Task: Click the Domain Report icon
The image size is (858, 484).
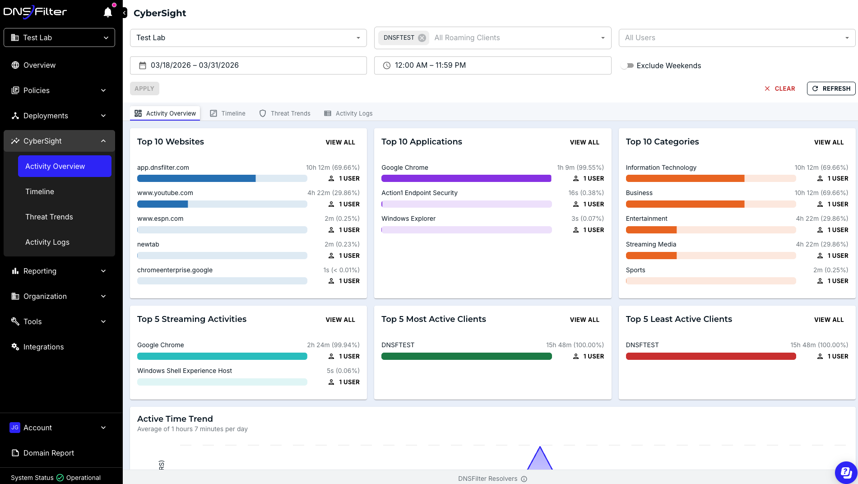Action: coord(15,453)
